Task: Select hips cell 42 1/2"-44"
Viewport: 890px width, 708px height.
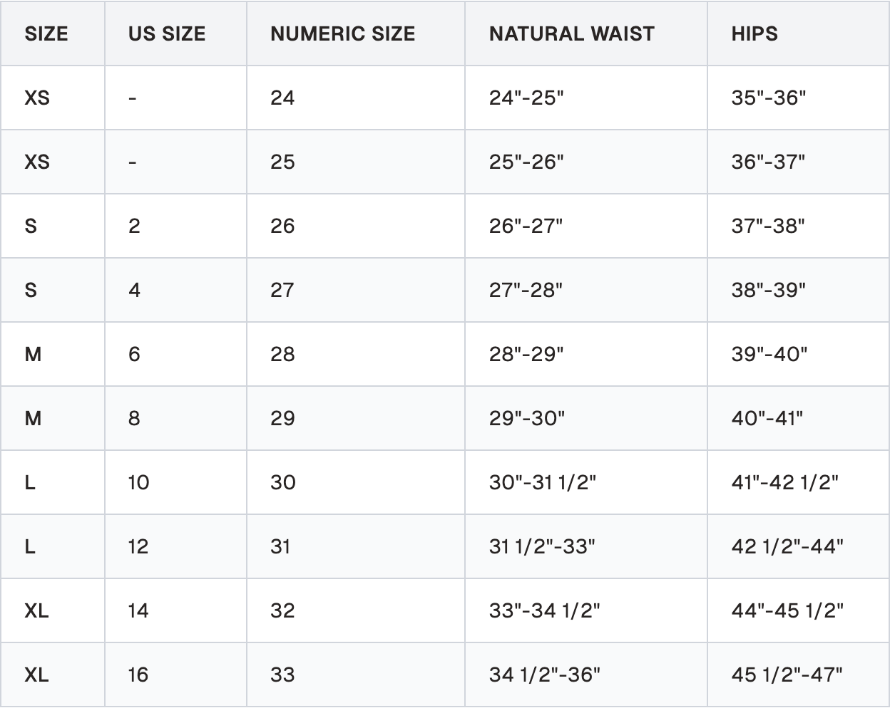Action: 798,546
